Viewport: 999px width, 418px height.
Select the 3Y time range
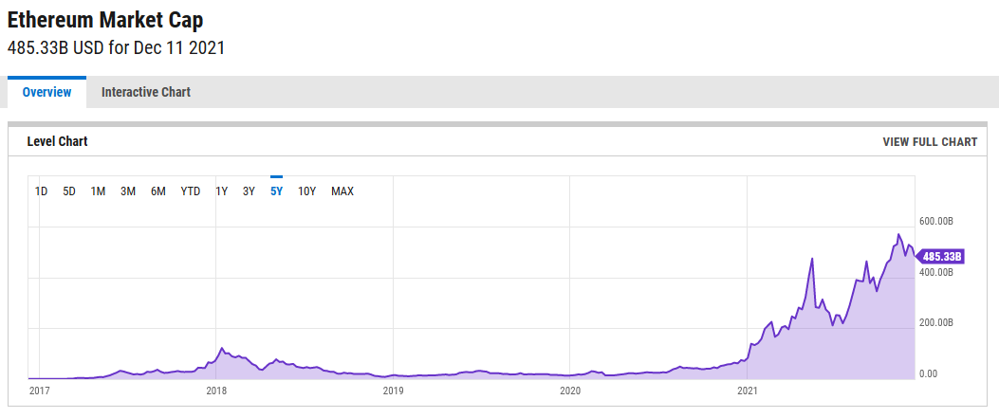tap(250, 191)
